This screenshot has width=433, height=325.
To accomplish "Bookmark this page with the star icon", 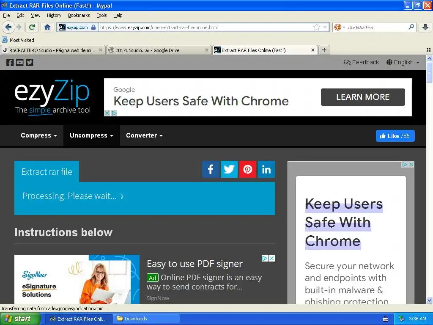I will click(316, 27).
